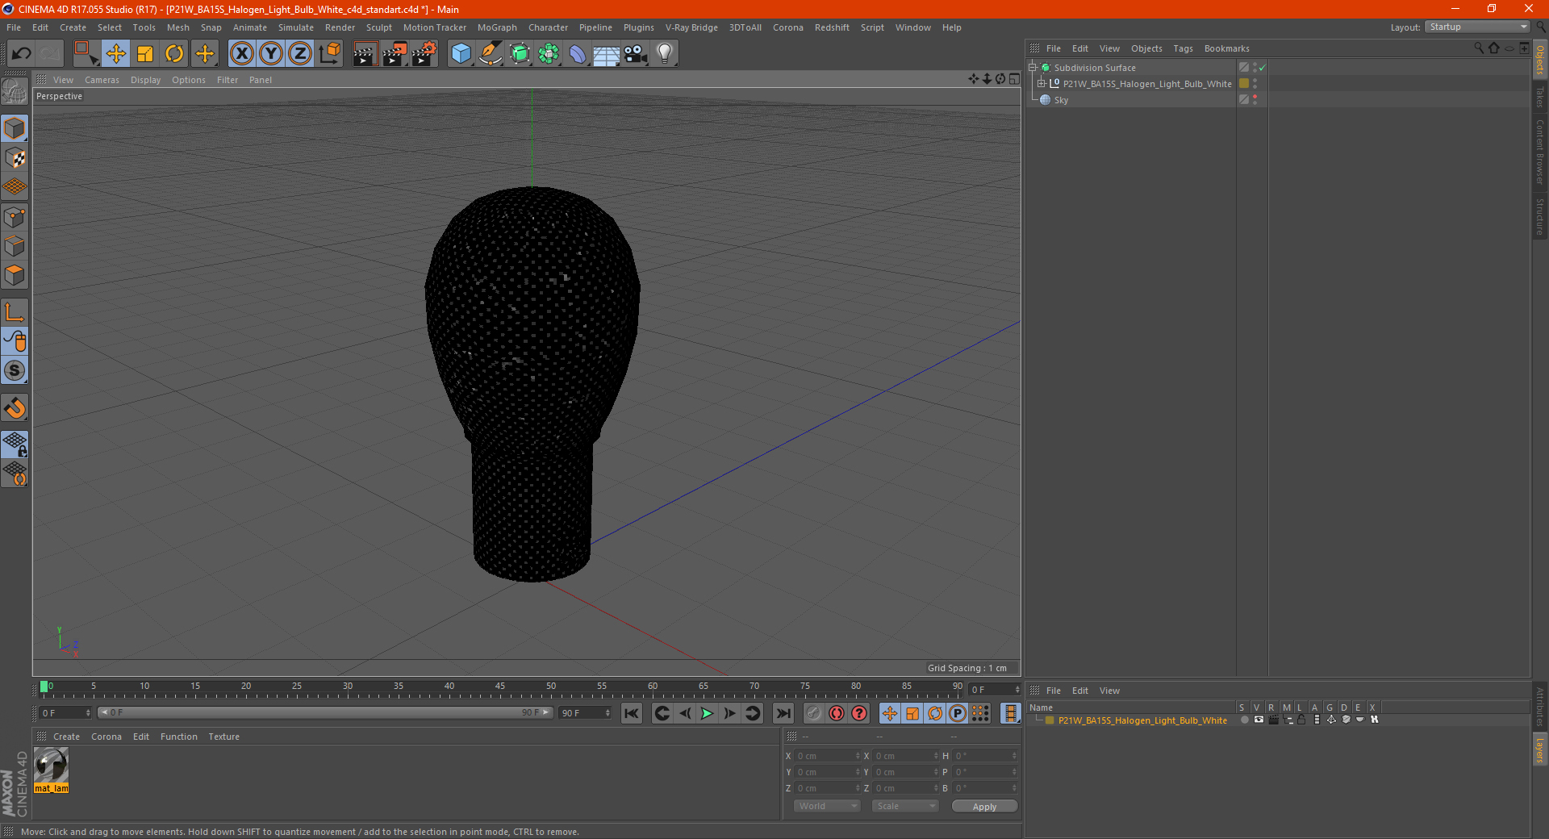Open material manager Texture menu
The image size is (1549, 839).
[x=224, y=737]
